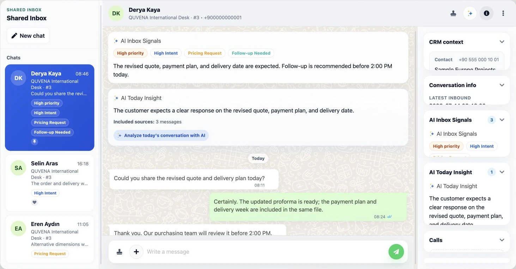Click the Today date separator

pyautogui.click(x=258, y=159)
